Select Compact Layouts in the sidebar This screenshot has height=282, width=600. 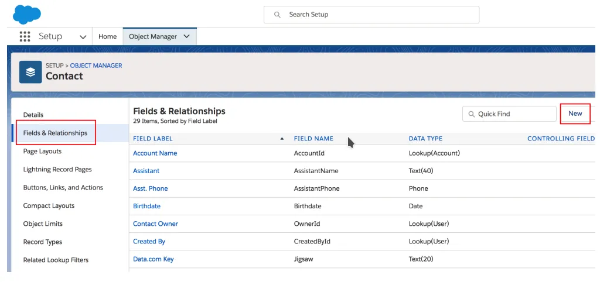coord(49,205)
